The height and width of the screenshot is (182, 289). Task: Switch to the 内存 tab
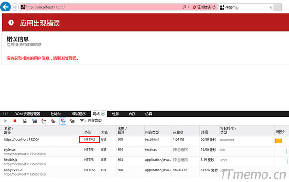(132, 114)
